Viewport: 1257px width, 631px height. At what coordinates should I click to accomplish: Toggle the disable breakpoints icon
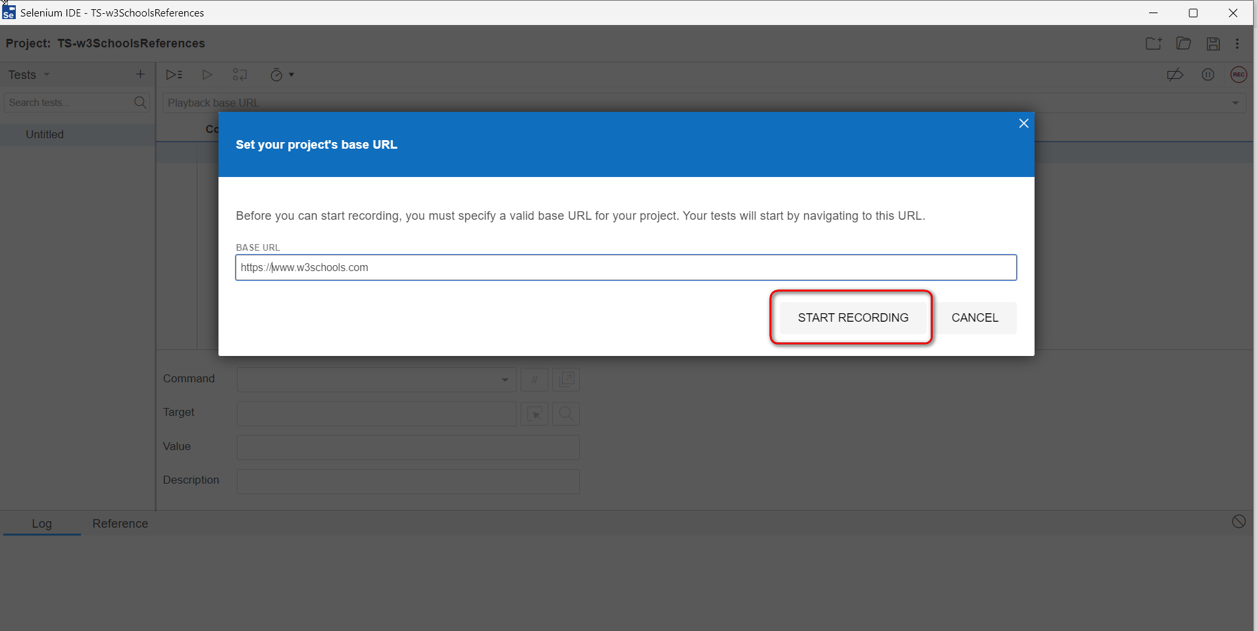(x=1175, y=75)
